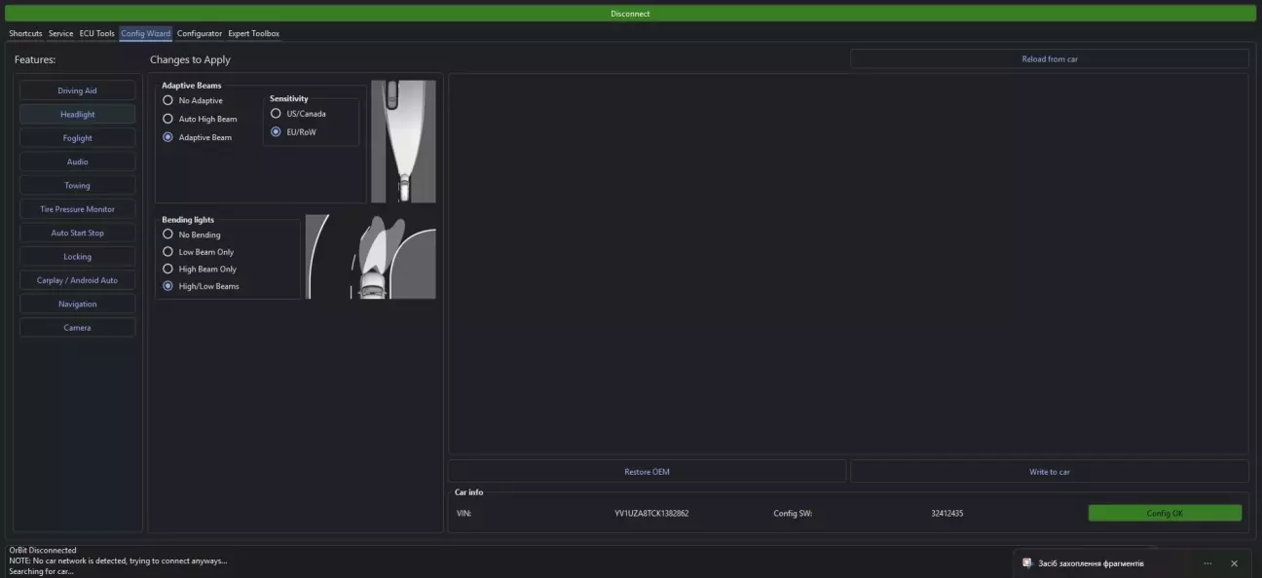This screenshot has width=1262, height=578.
Task: Select Low Beam Only bending lights
Action: point(168,252)
